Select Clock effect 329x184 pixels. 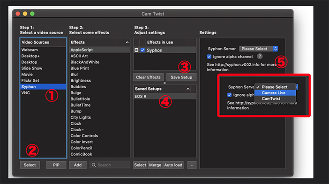[100, 123]
